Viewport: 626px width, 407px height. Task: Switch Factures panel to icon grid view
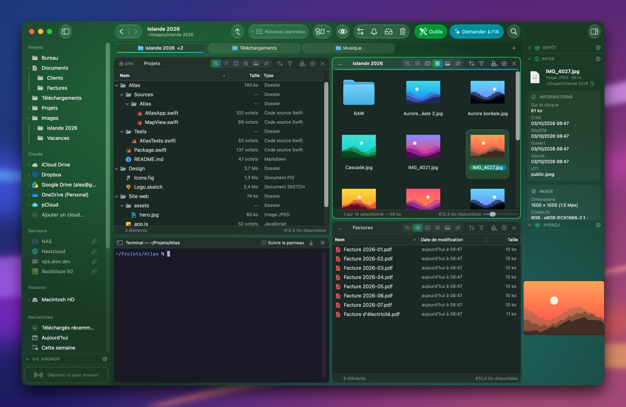(437, 228)
